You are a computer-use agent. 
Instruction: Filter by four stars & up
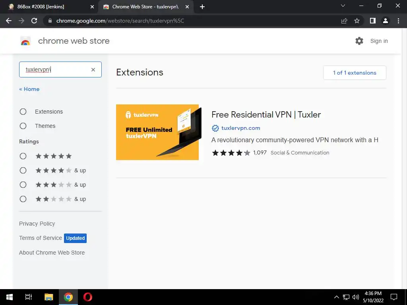point(23,170)
